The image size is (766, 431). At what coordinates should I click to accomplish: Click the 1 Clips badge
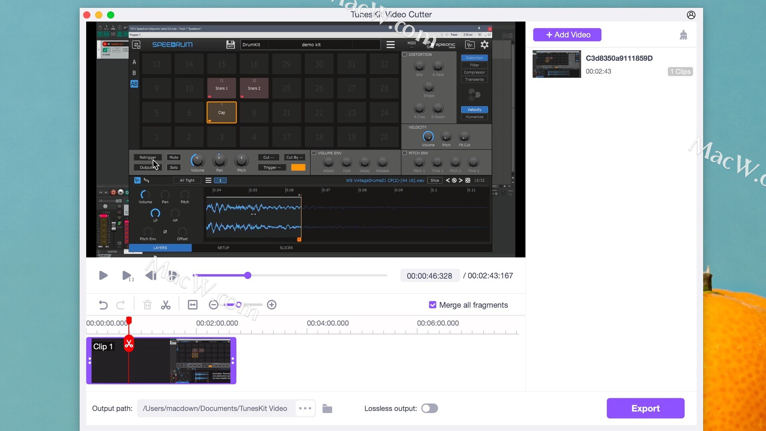tap(680, 71)
